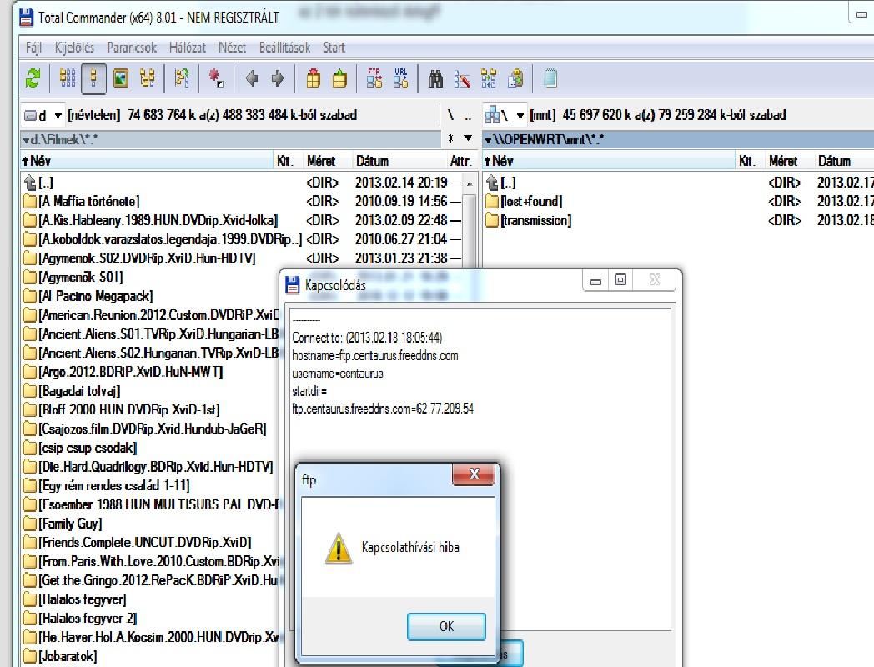
Task: Click the red asterisk selection icon
Action: (x=216, y=78)
